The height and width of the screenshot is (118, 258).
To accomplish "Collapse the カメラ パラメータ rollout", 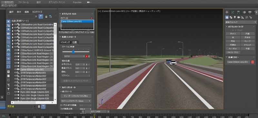I will [60, 88].
